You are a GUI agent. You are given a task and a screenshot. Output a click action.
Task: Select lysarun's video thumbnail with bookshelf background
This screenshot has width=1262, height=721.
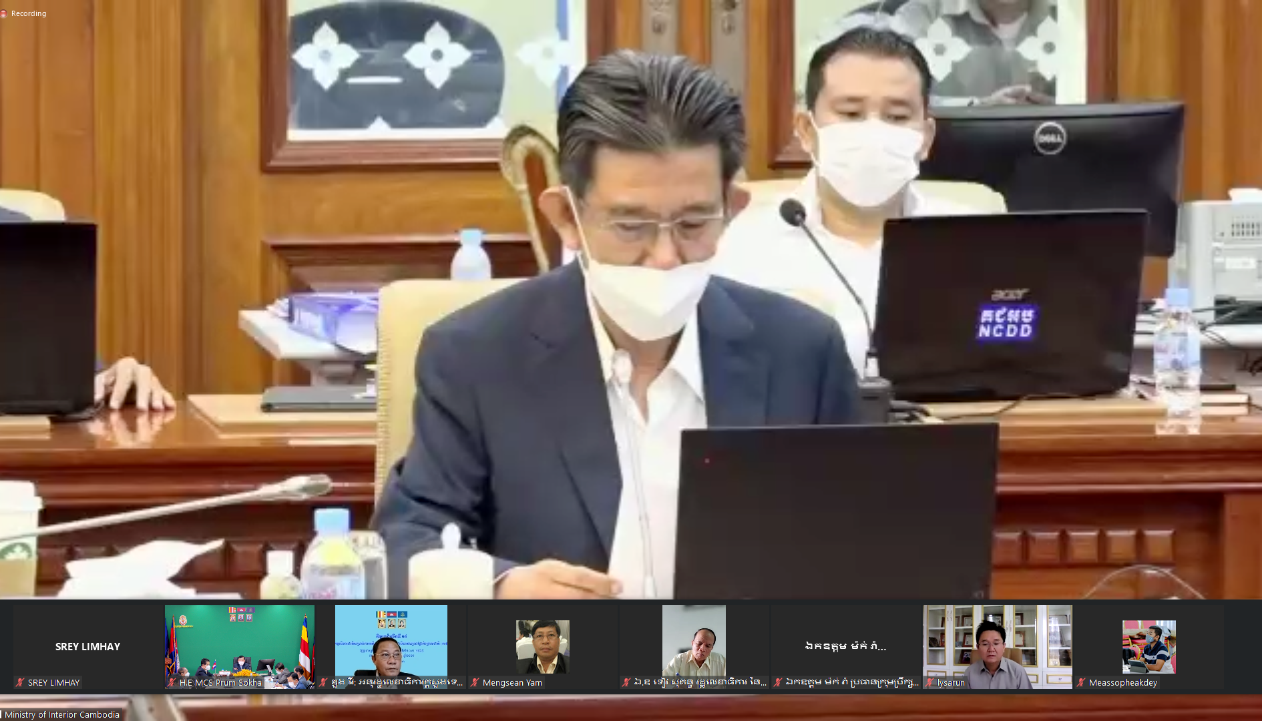[997, 641]
